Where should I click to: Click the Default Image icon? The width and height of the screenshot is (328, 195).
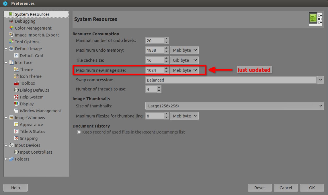click(11, 49)
